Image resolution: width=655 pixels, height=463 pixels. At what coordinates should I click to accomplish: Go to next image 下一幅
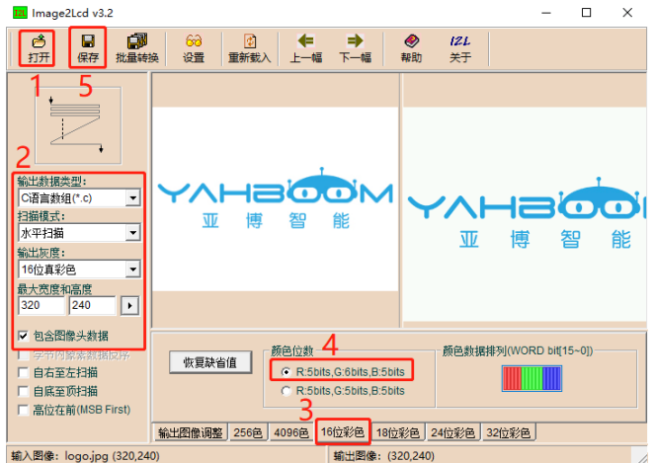point(355,48)
